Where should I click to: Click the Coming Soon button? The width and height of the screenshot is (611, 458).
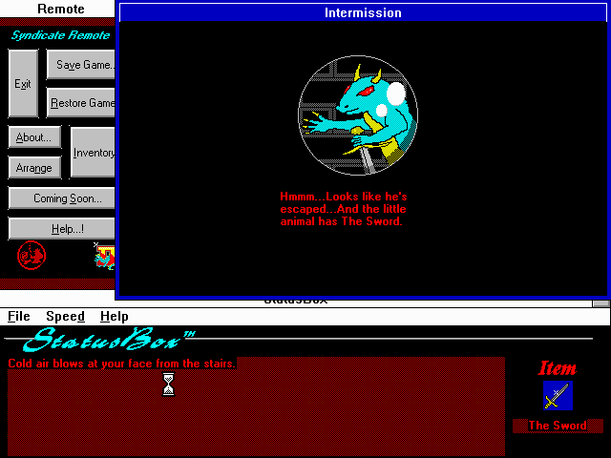click(x=62, y=198)
